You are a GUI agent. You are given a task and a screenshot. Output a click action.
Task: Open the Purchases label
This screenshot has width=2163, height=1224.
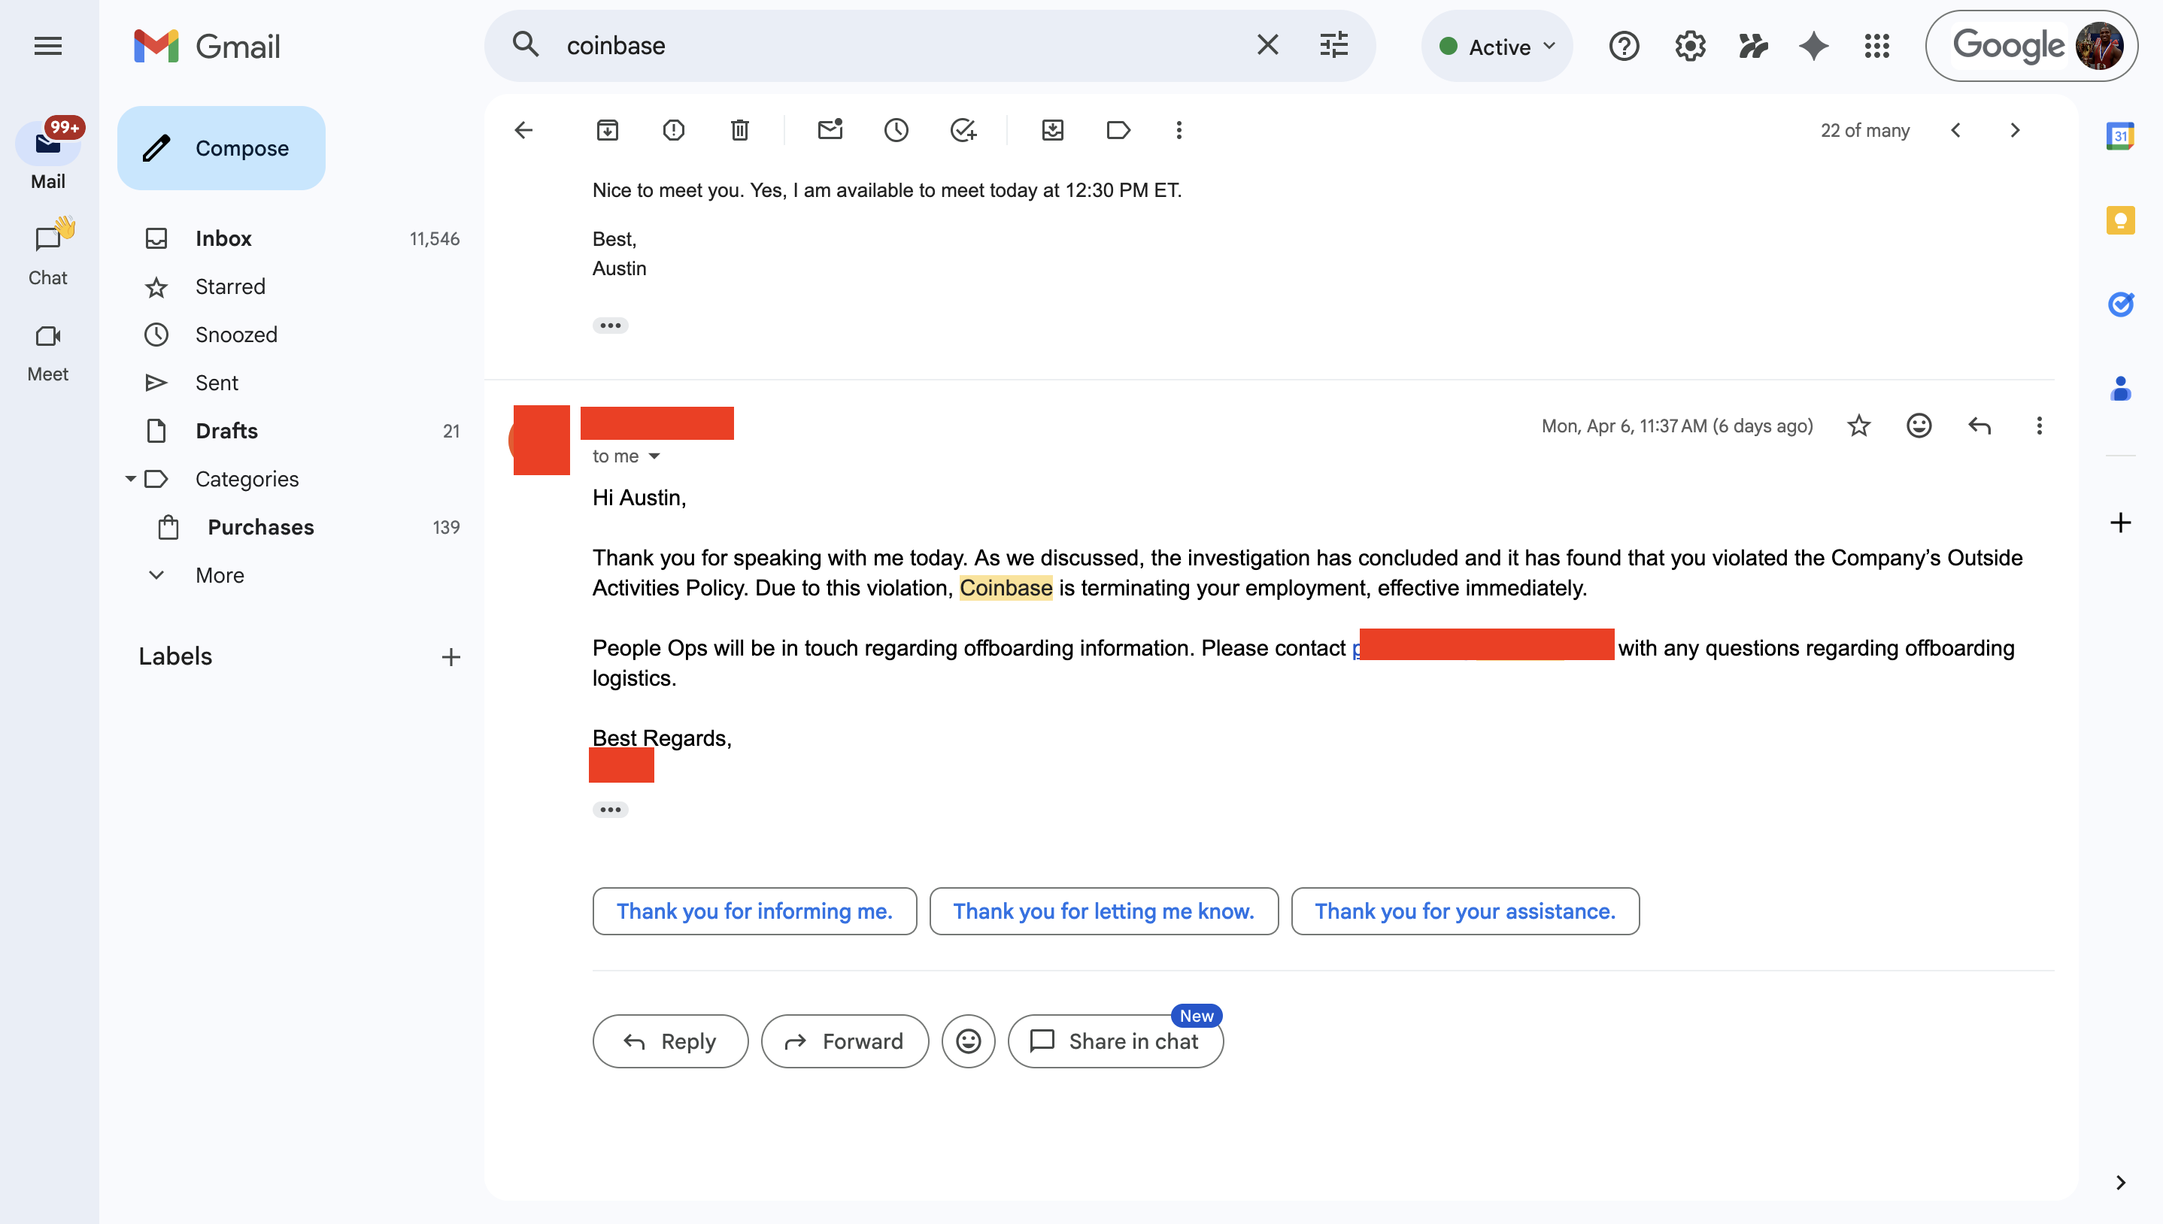click(259, 527)
